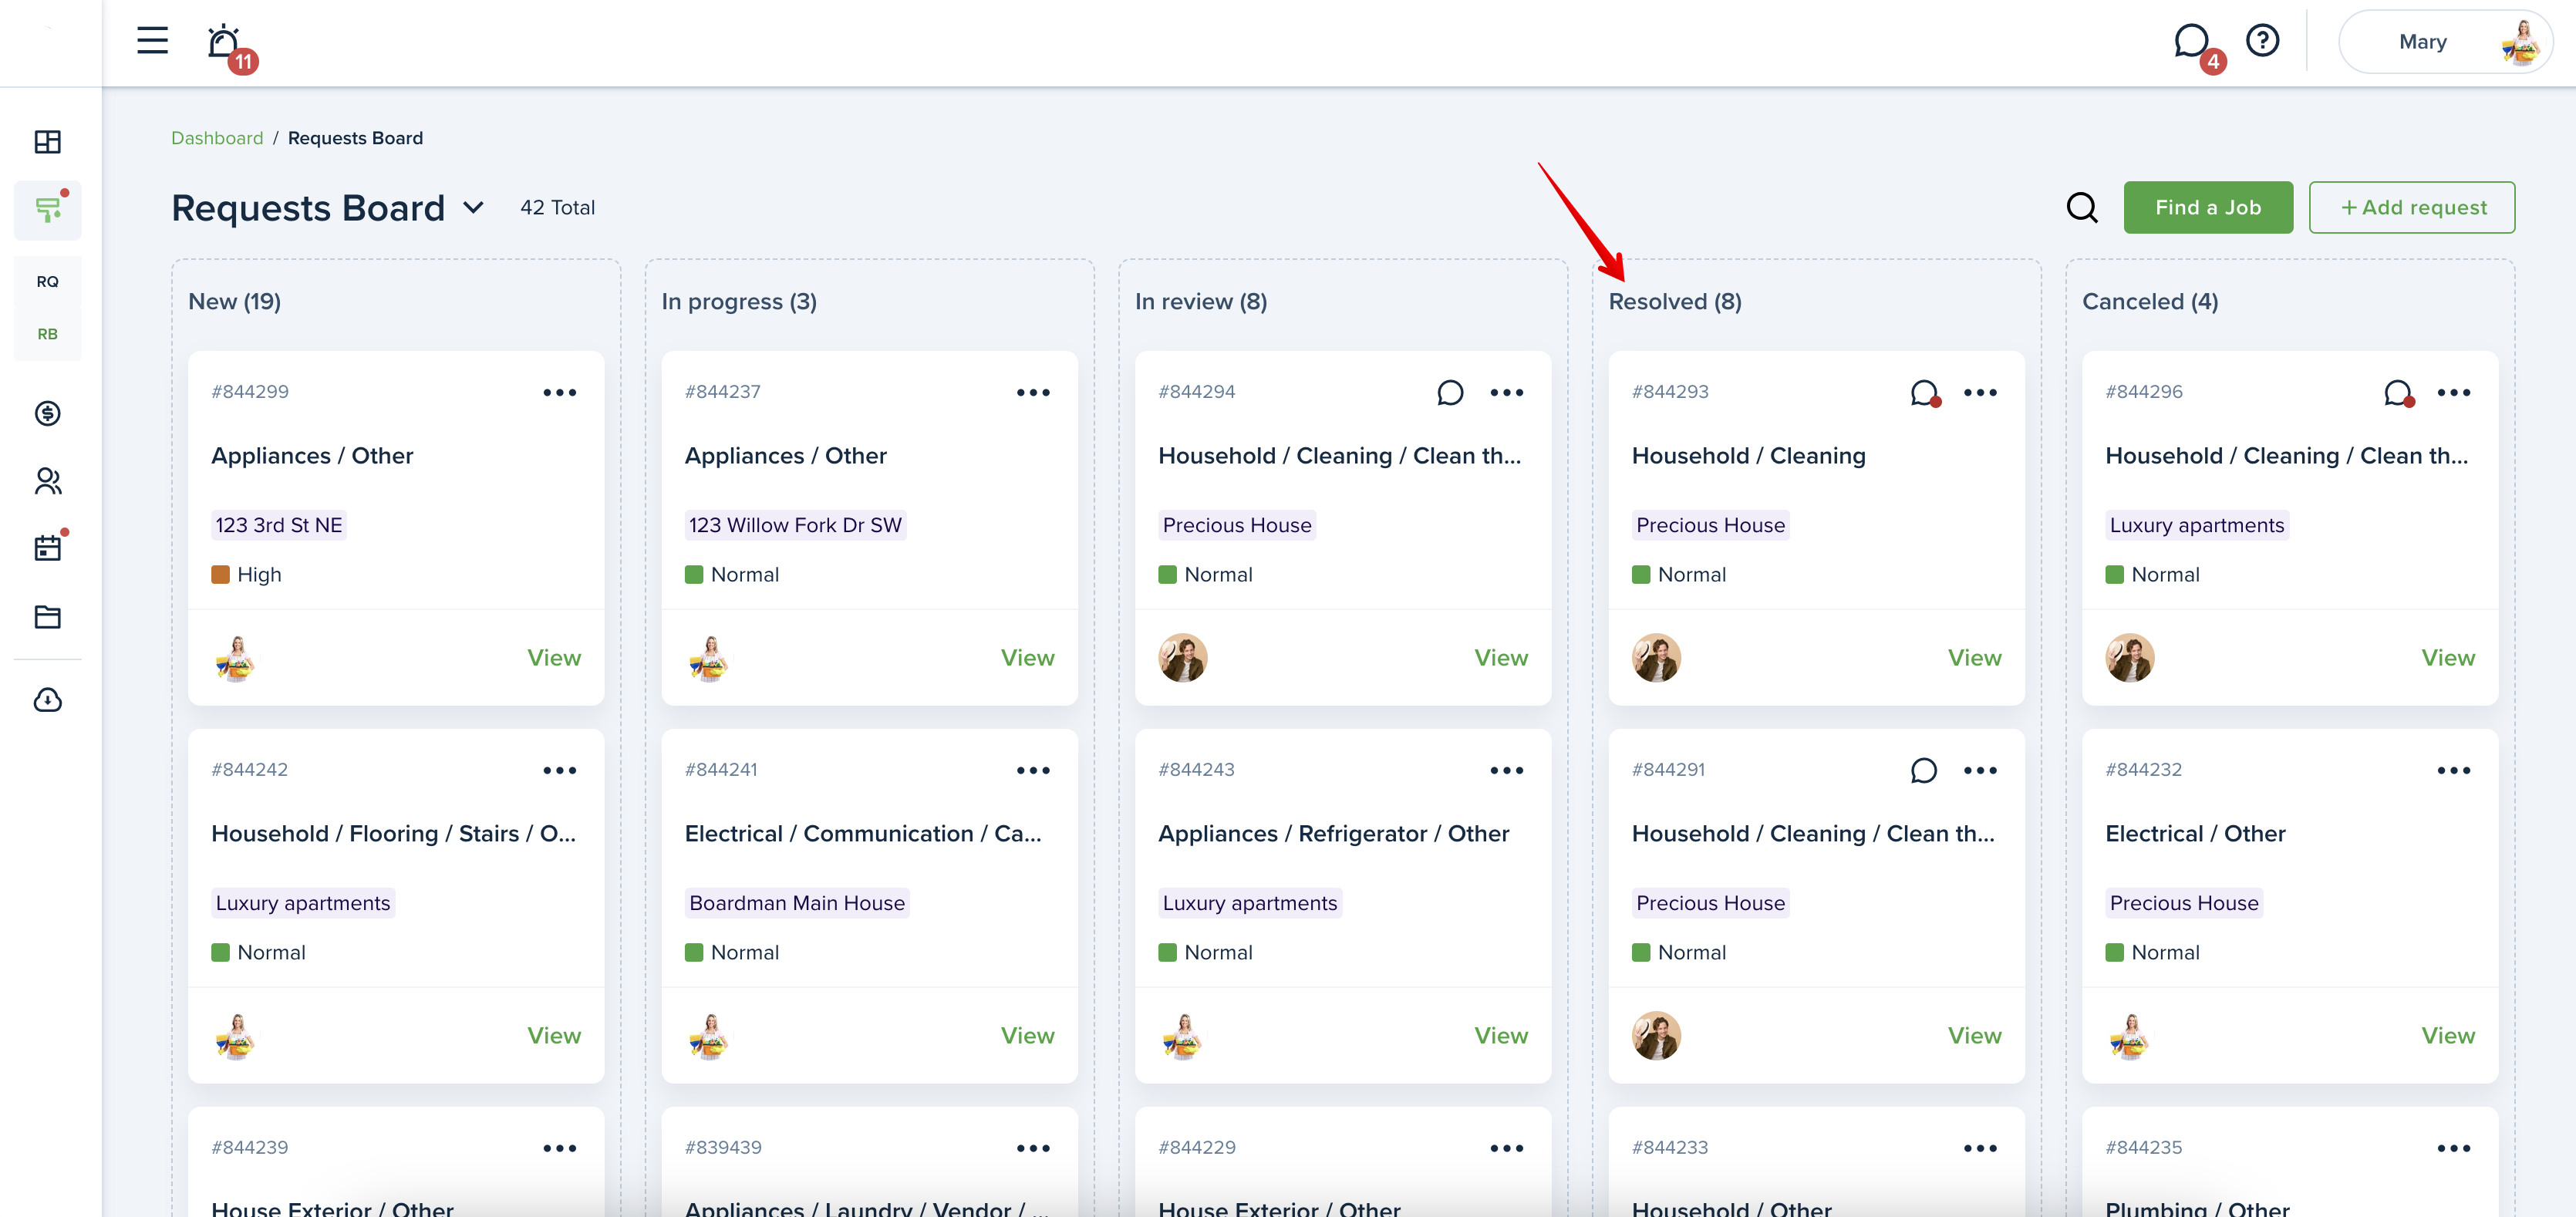Open more options for request #844291
Screen dimensions: 2576x1217
tap(1980, 771)
